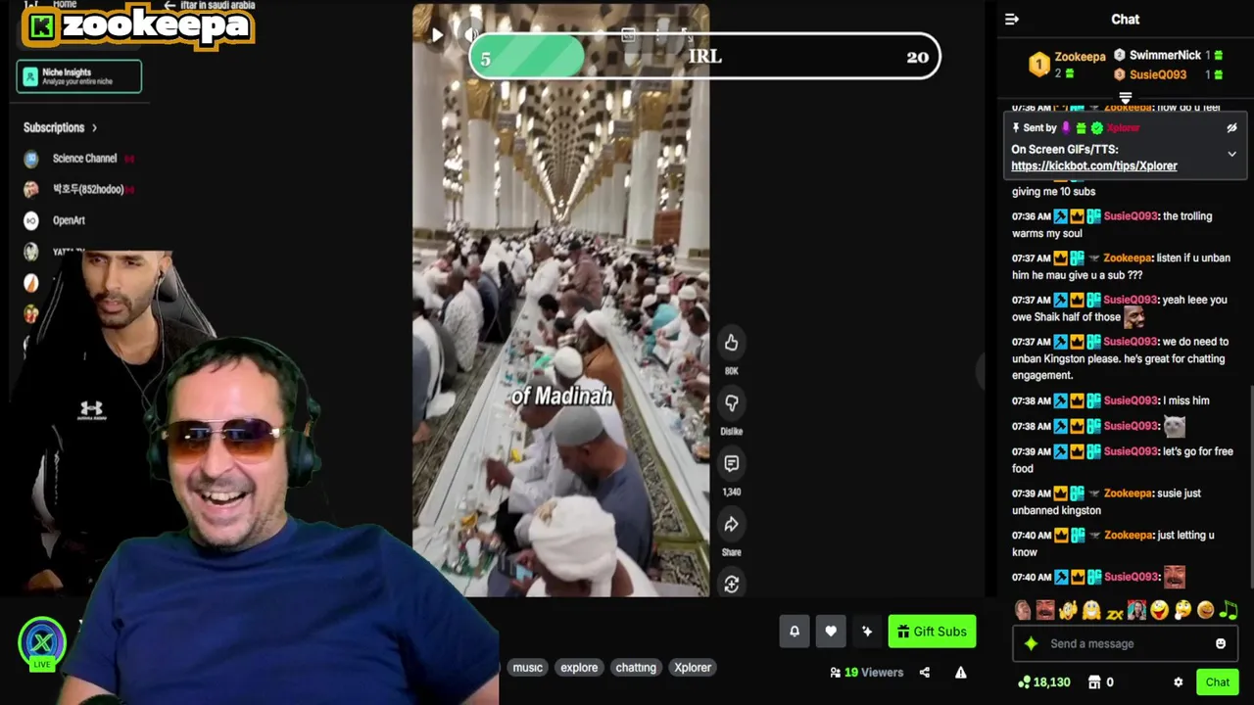Click the remix icon below Share
This screenshot has height=705, width=1254.
click(731, 585)
